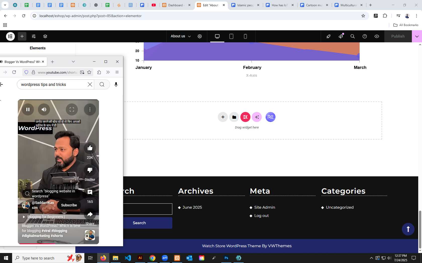Open Photoshop from the Windows taskbar

tap(226, 258)
